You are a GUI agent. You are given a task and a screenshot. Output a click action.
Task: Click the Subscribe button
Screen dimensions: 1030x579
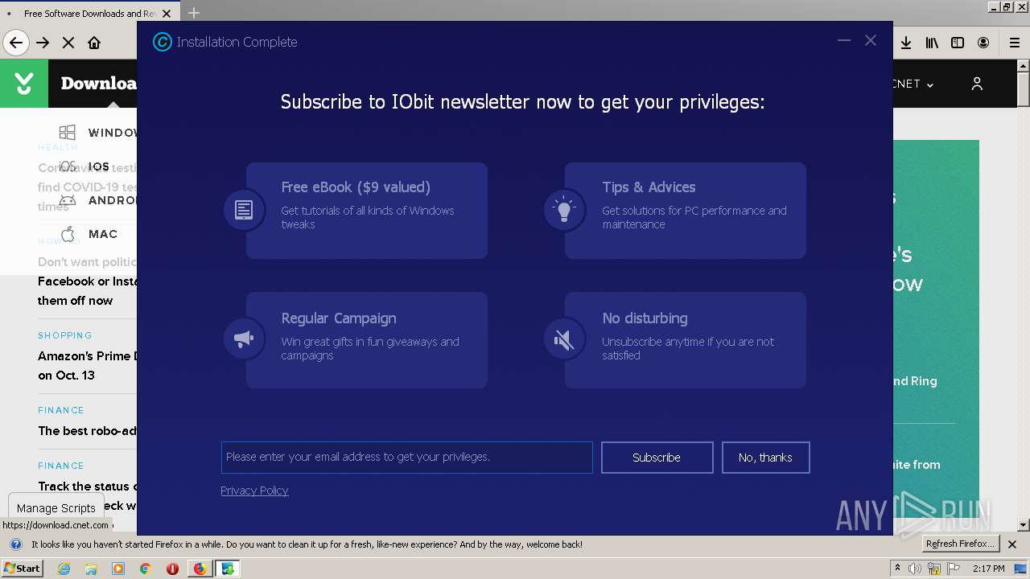click(x=657, y=457)
